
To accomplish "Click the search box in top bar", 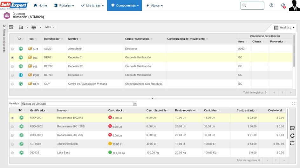I will [x=252, y=5].
